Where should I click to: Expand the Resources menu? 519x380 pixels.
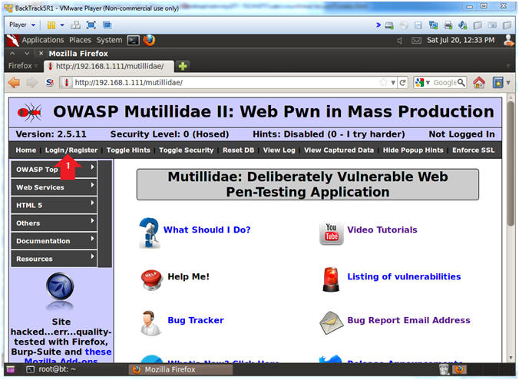[54, 259]
